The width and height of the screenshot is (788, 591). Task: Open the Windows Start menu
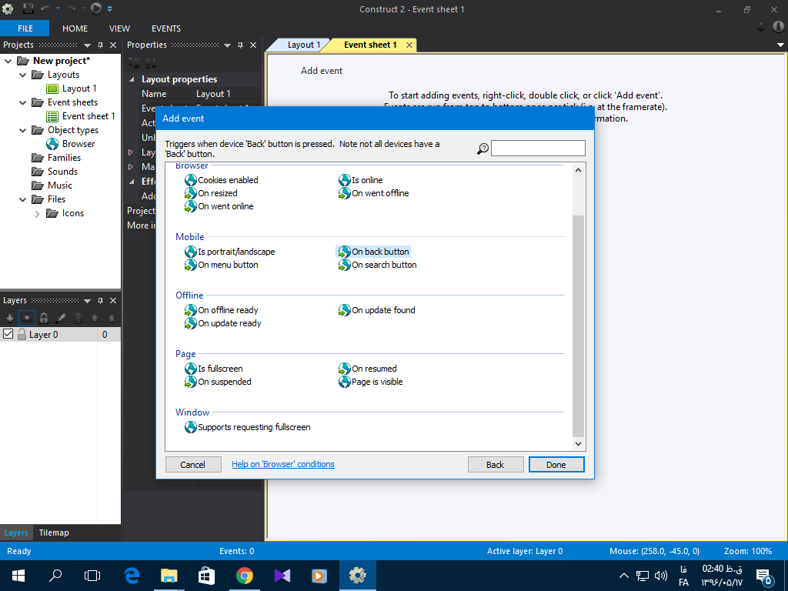[x=18, y=576]
